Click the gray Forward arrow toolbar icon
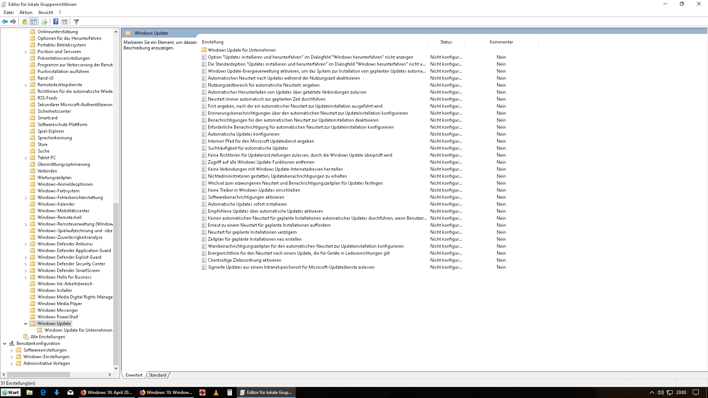 (x=13, y=22)
